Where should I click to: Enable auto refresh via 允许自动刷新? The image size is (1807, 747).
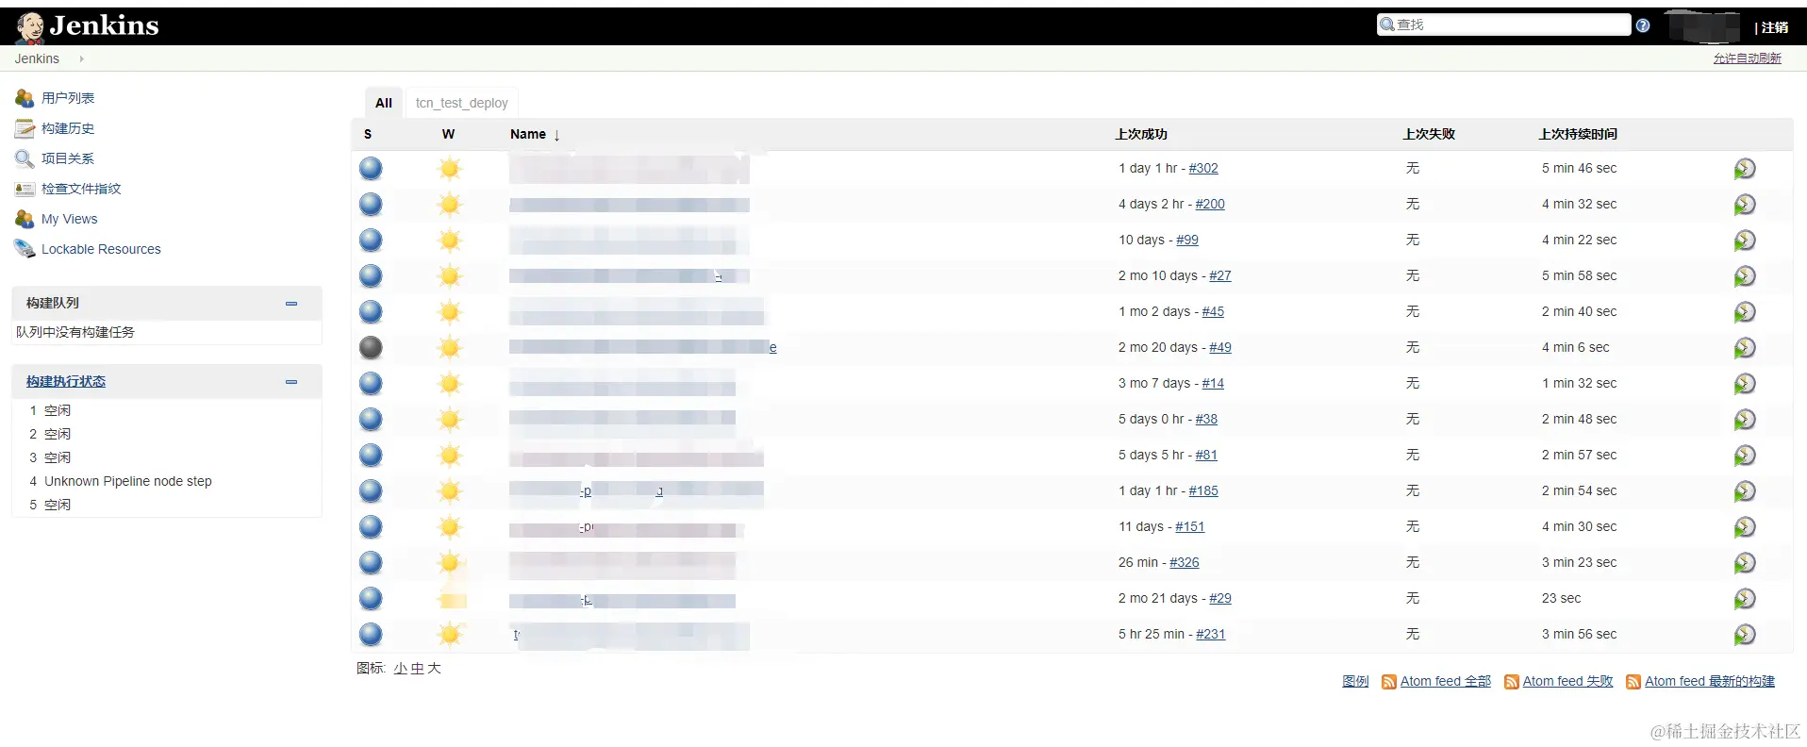1748,58
